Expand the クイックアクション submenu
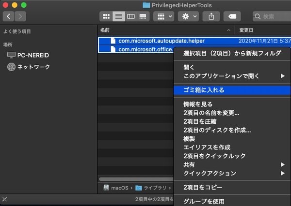 pos(232,173)
